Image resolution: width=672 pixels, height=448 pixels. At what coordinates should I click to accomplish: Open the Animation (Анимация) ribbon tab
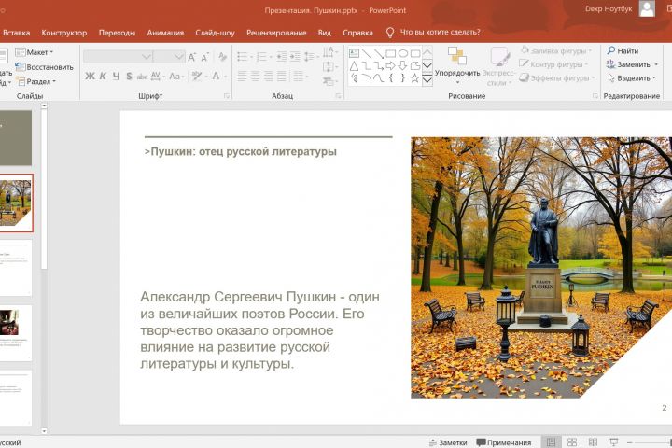coord(165,33)
